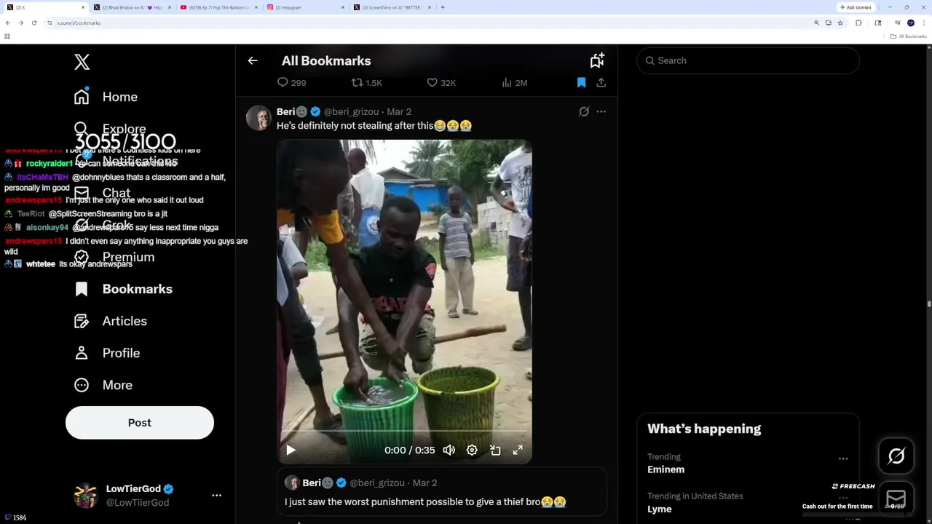Viewport: 932px width, 524px height.
Task: Enter fullscreen on the video player
Action: pyautogui.click(x=518, y=450)
